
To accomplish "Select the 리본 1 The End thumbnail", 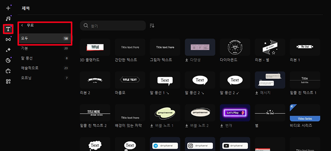I will 305,47.
